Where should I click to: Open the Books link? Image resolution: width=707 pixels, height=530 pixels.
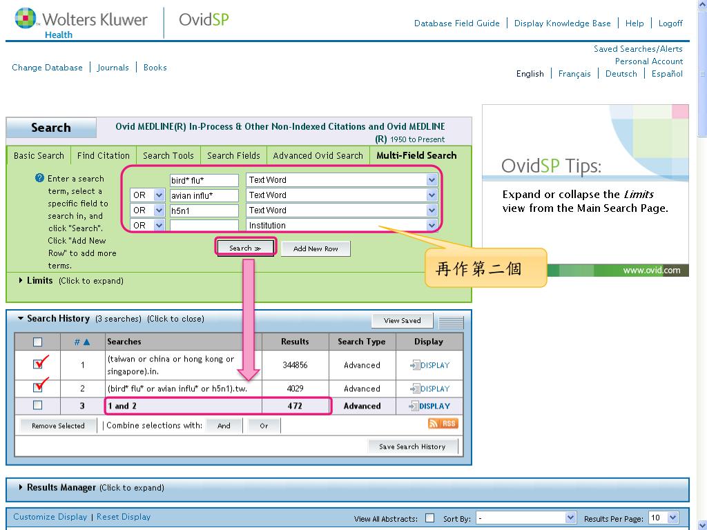pos(155,68)
